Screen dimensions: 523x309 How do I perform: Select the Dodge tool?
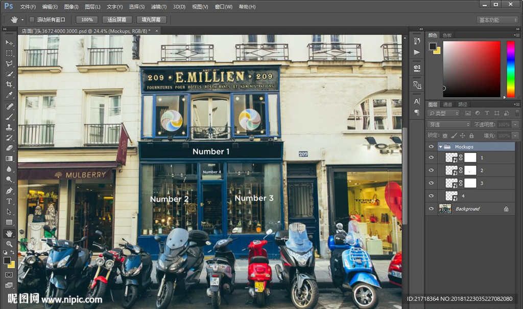coord(9,180)
